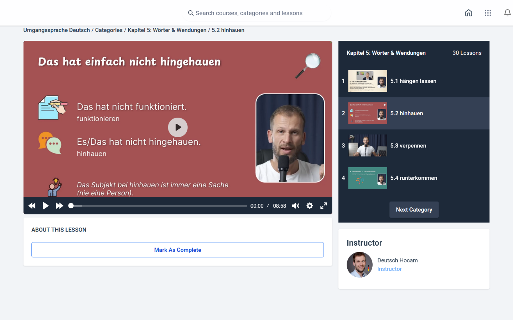Mark the lesson as complete
This screenshot has height=320, width=513.
pyautogui.click(x=177, y=250)
